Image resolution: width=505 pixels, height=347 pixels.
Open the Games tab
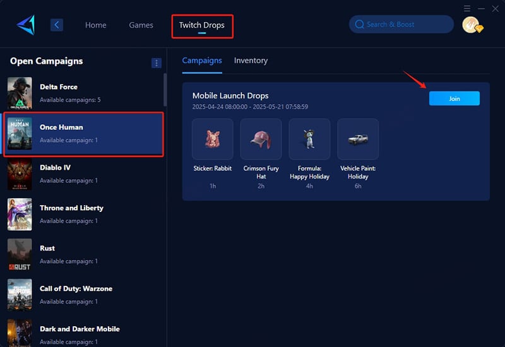tap(141, 25)
